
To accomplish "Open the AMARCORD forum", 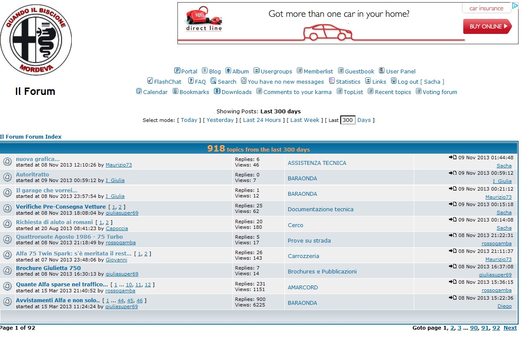I will point(303,287).
